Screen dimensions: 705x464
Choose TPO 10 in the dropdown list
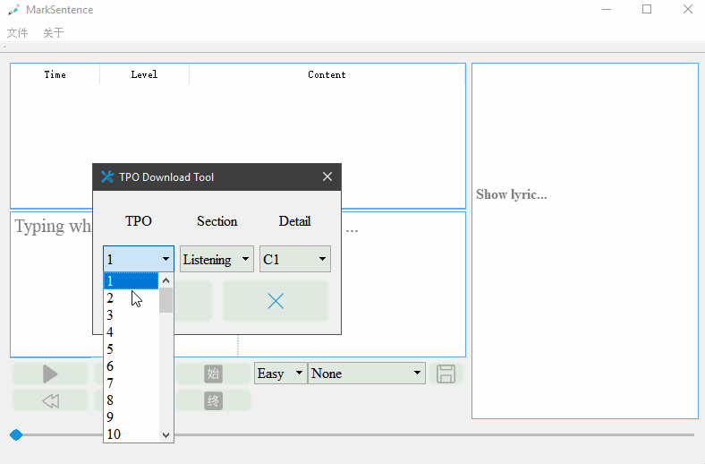[x=132, y=434]
